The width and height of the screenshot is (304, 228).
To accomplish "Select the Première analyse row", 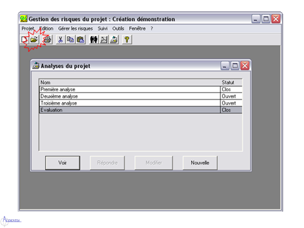I will click(x=141, y=89).
